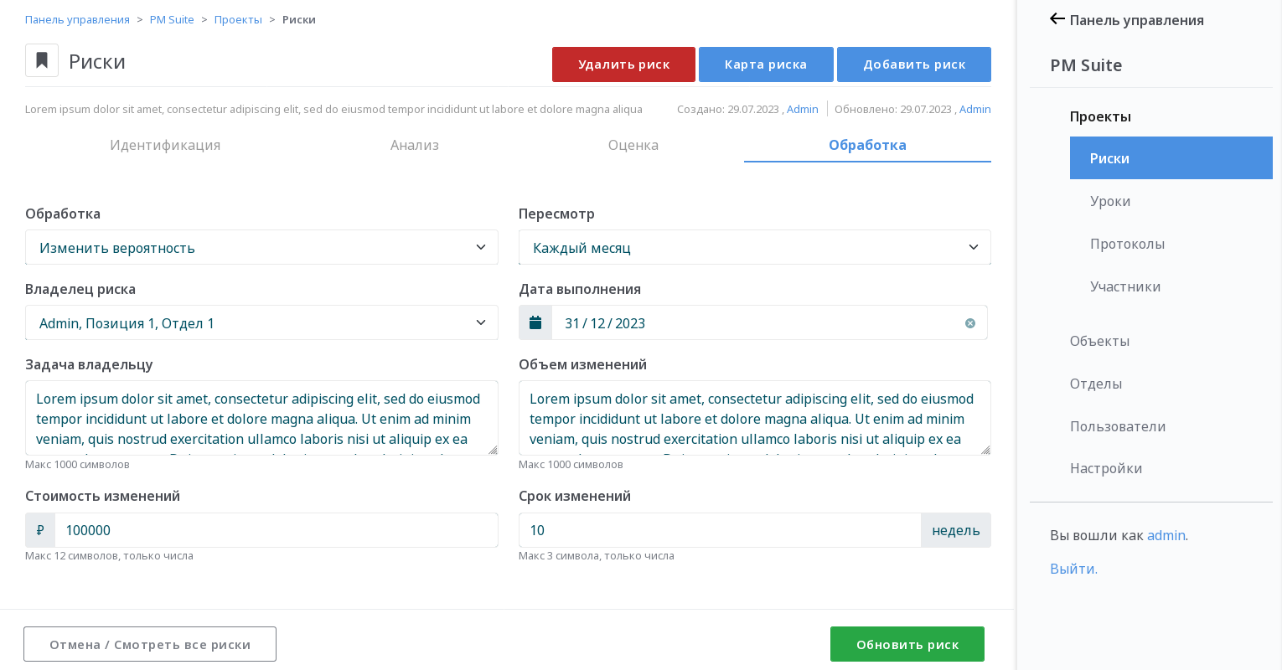Focus the Объем изменений text area
Image resolution: width=1282 pixels, height=670 pixels.
755,418
